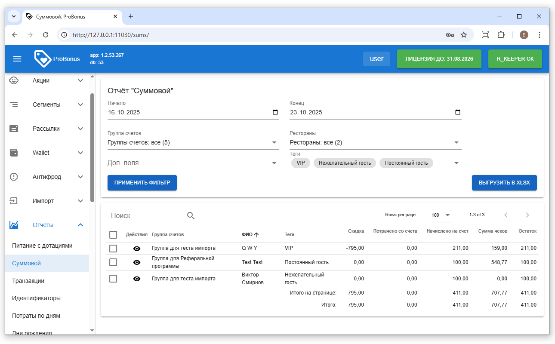
Task: Check the box for Q W Y row
Action: [x=113, y=249]
